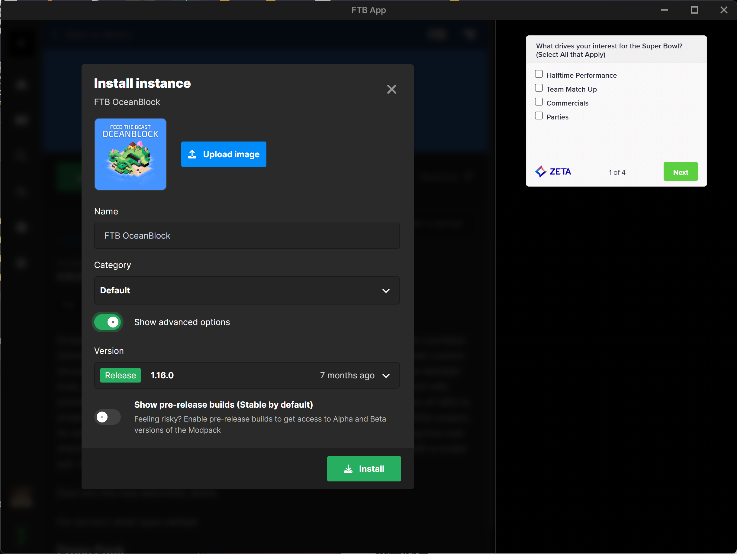Click the upload arrow icon

[192, 154]
